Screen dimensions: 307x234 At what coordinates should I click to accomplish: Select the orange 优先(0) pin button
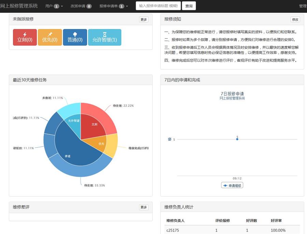pyautogui.click(x=50, y=37)
